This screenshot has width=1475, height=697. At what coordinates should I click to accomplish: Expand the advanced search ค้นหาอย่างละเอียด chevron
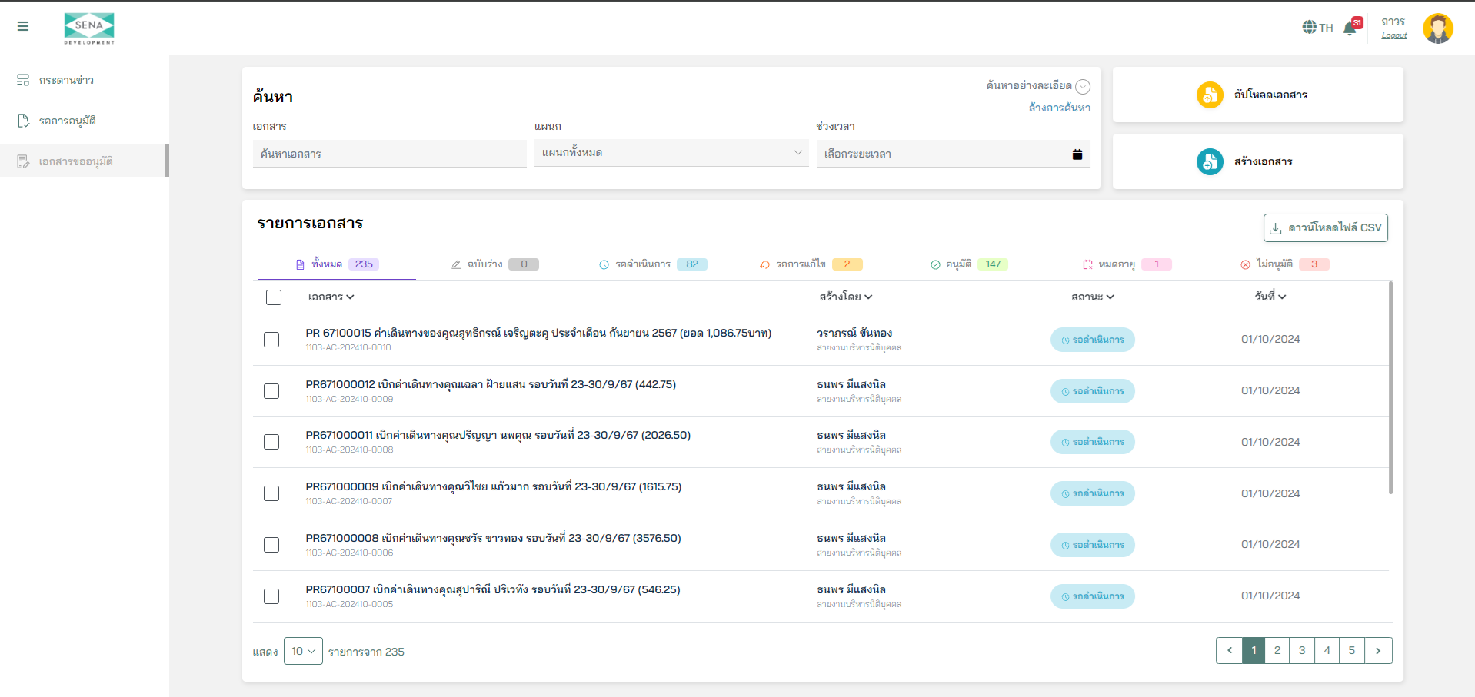click(1083, 87)
